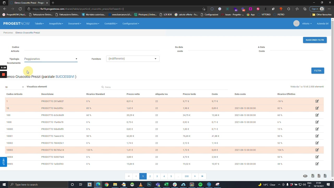Open Spotify from the taskbar
Viewport: 334px width, 188px height.
tap(200, 185)
